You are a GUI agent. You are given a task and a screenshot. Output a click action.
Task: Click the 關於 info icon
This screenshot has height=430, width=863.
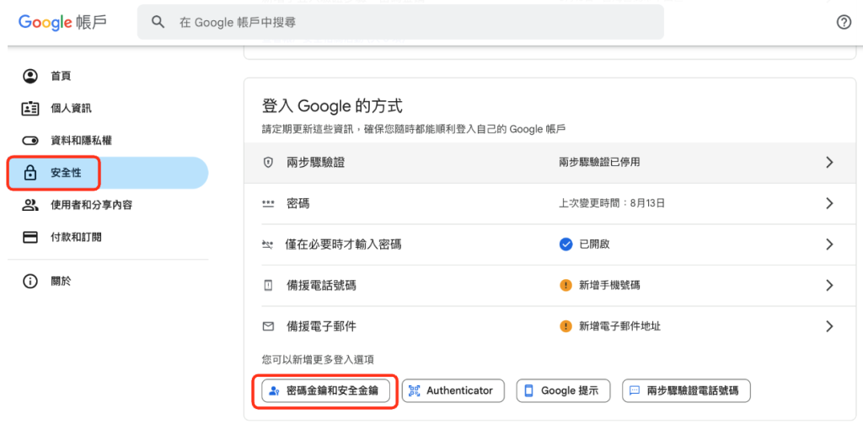[29, 282]
